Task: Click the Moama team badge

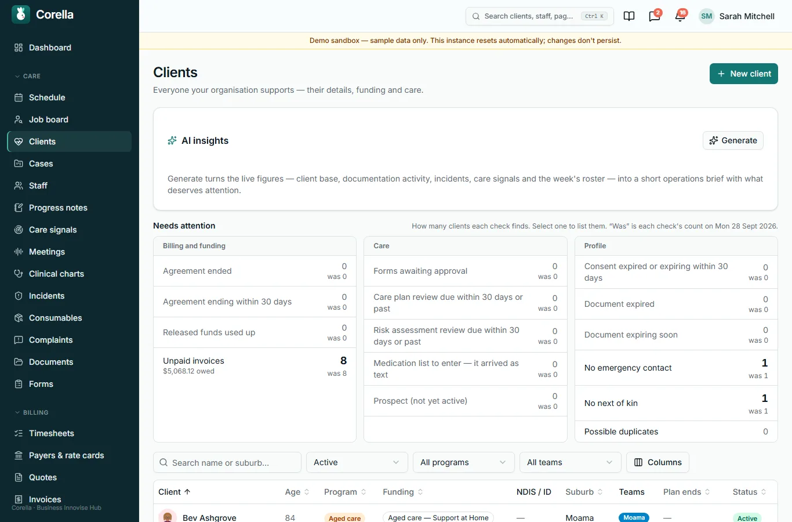Action: 634,517
